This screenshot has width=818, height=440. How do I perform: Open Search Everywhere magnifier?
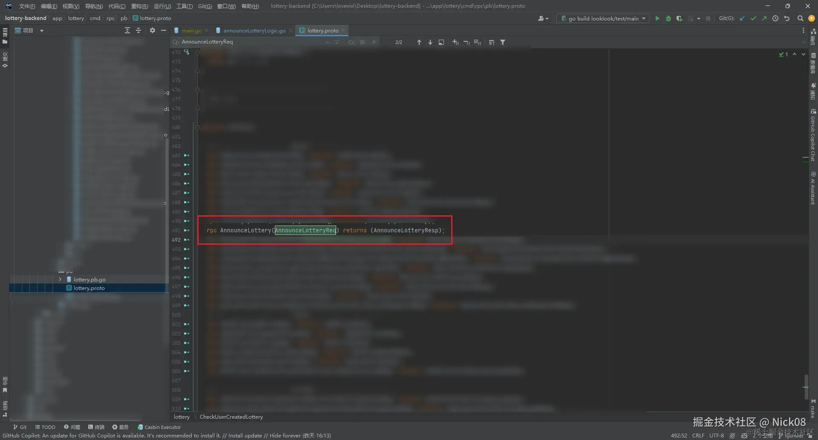(x=801, y=18)
